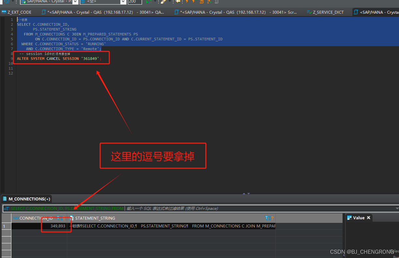Click the yellow back arrow toolbar icon
This screenshot has width=399, height=258.
coord(178,2)
